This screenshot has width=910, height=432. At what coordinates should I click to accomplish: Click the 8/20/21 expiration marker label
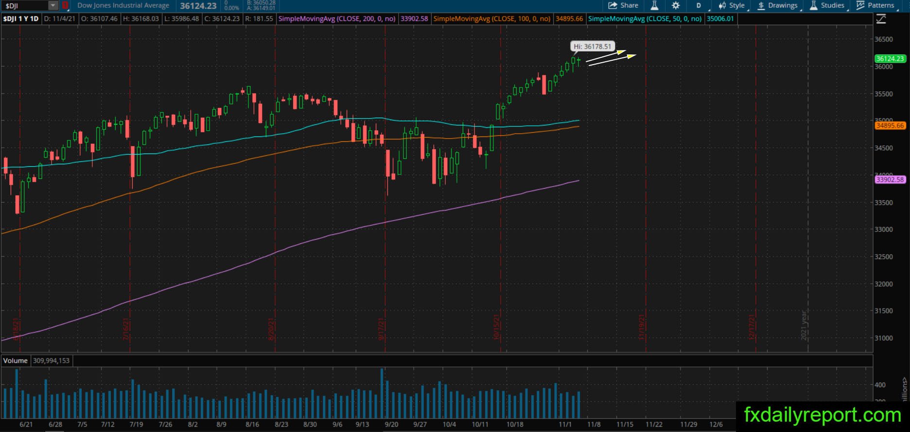[x=271, y=329]
